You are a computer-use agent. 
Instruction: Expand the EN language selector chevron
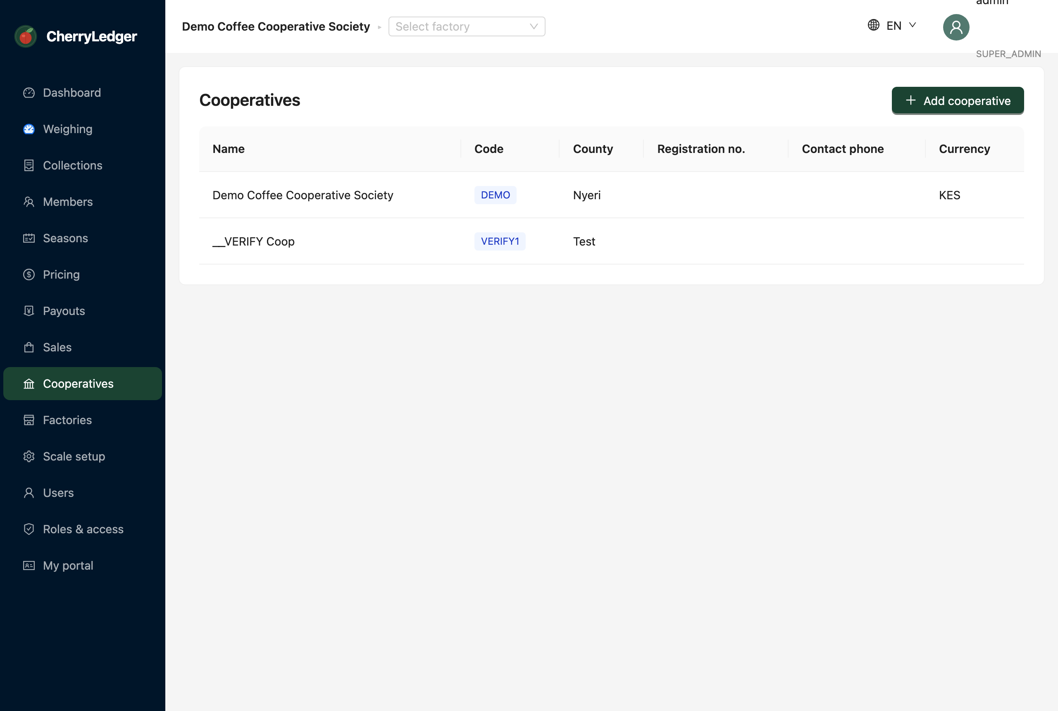tap(913, 25)
